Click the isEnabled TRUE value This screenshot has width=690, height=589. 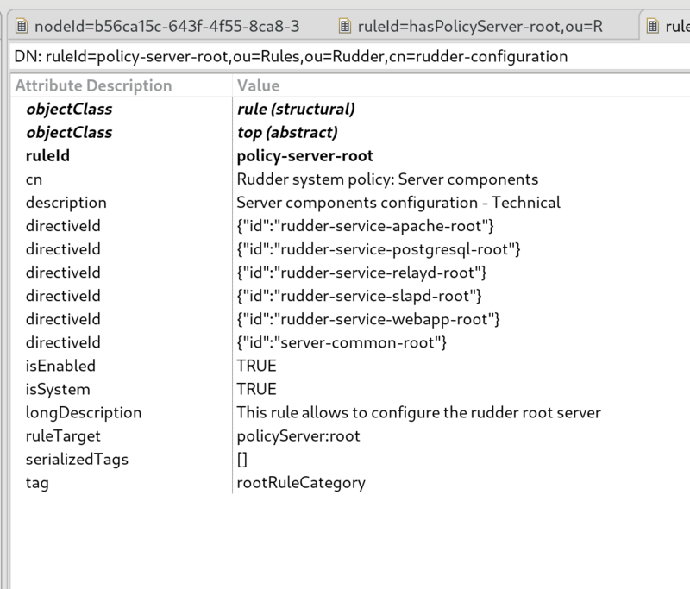[256, 366]
